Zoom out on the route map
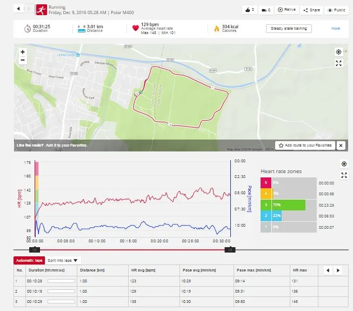Viewport: 353px width, 311px height. tap(23, 61)
